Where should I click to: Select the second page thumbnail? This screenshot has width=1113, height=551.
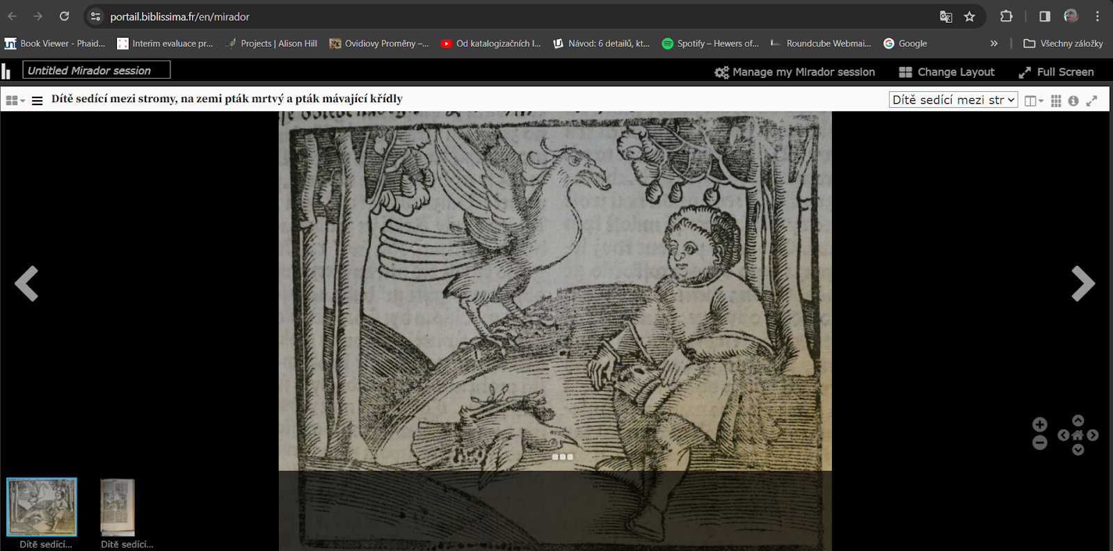tap(118, 506)
